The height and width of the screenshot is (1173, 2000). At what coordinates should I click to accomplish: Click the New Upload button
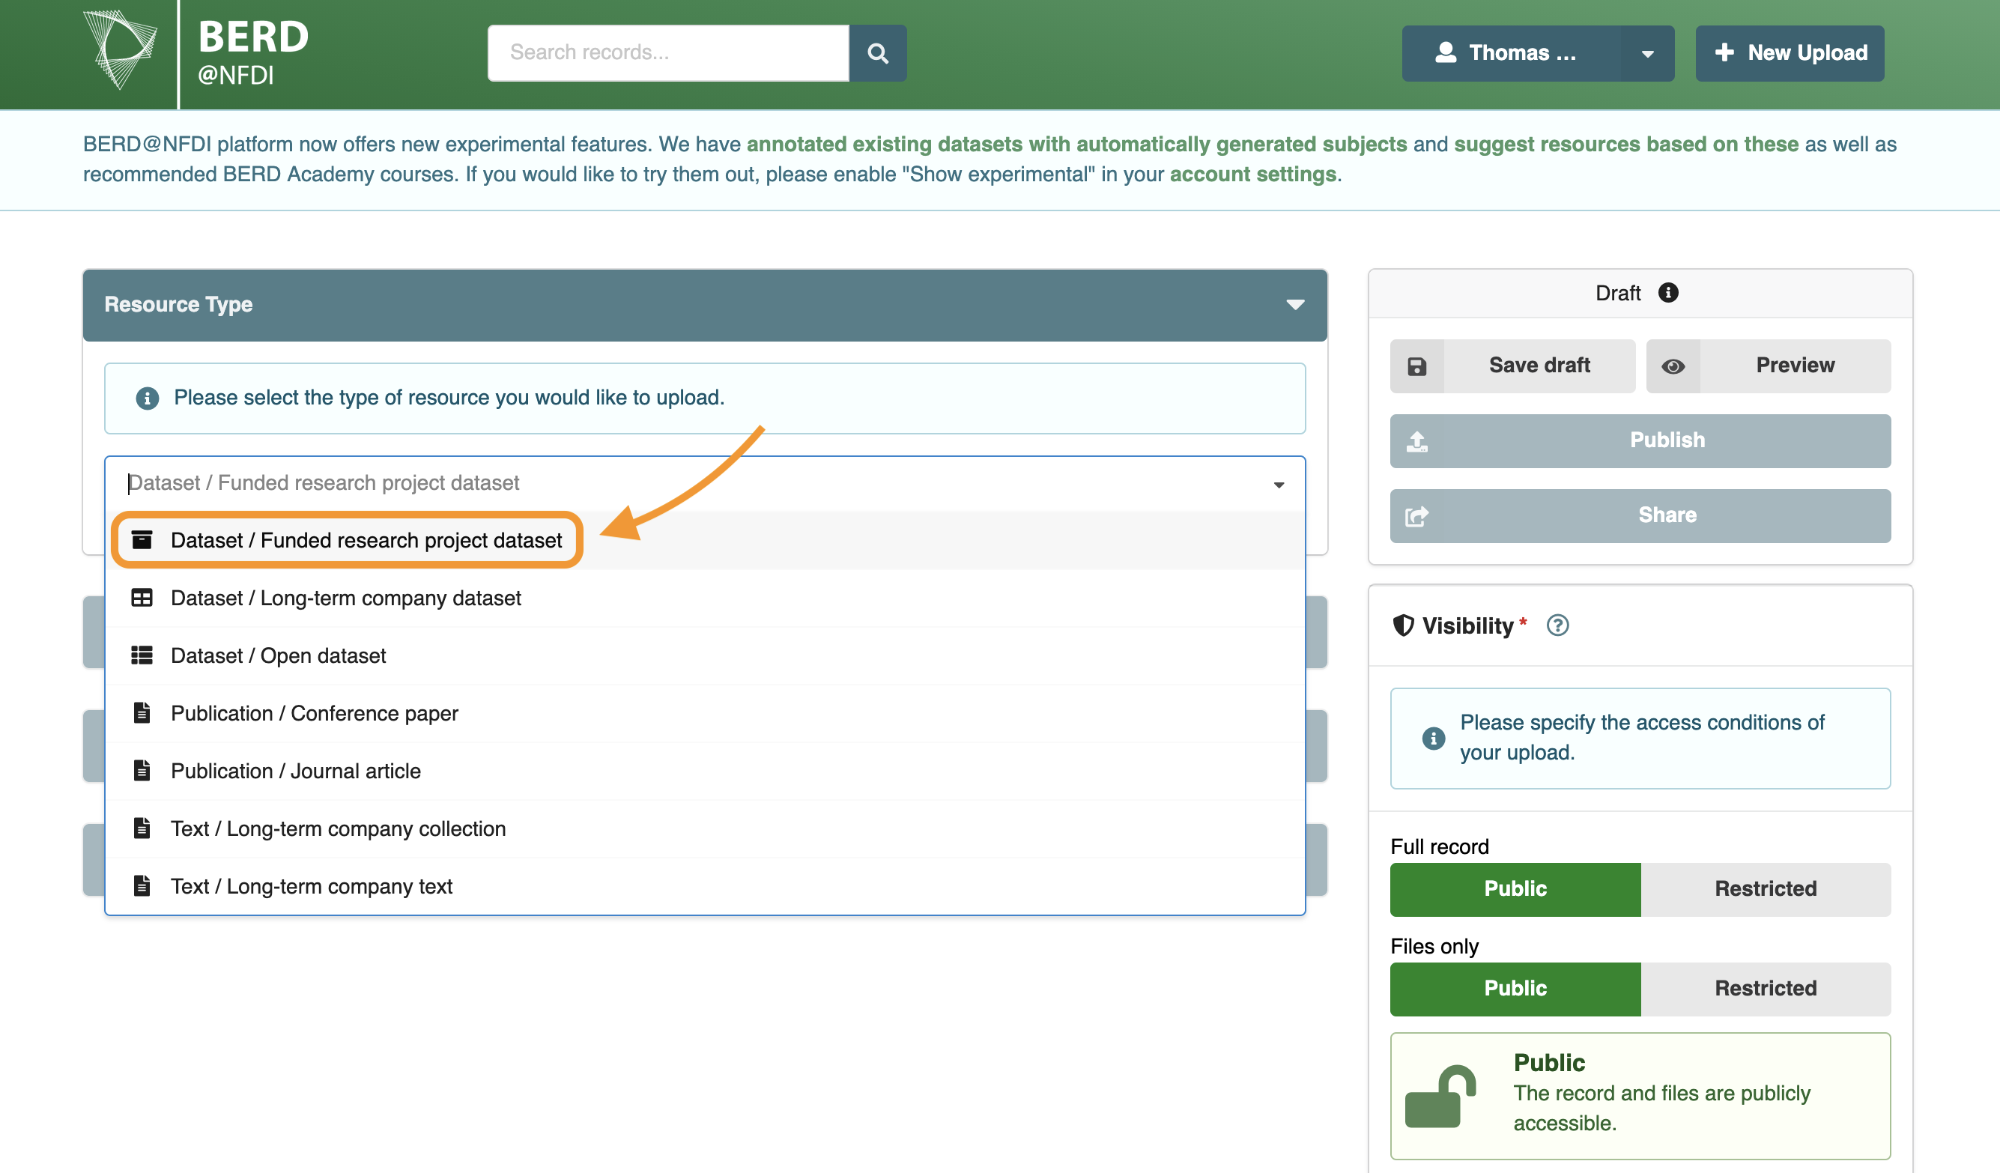point(1789,53)
